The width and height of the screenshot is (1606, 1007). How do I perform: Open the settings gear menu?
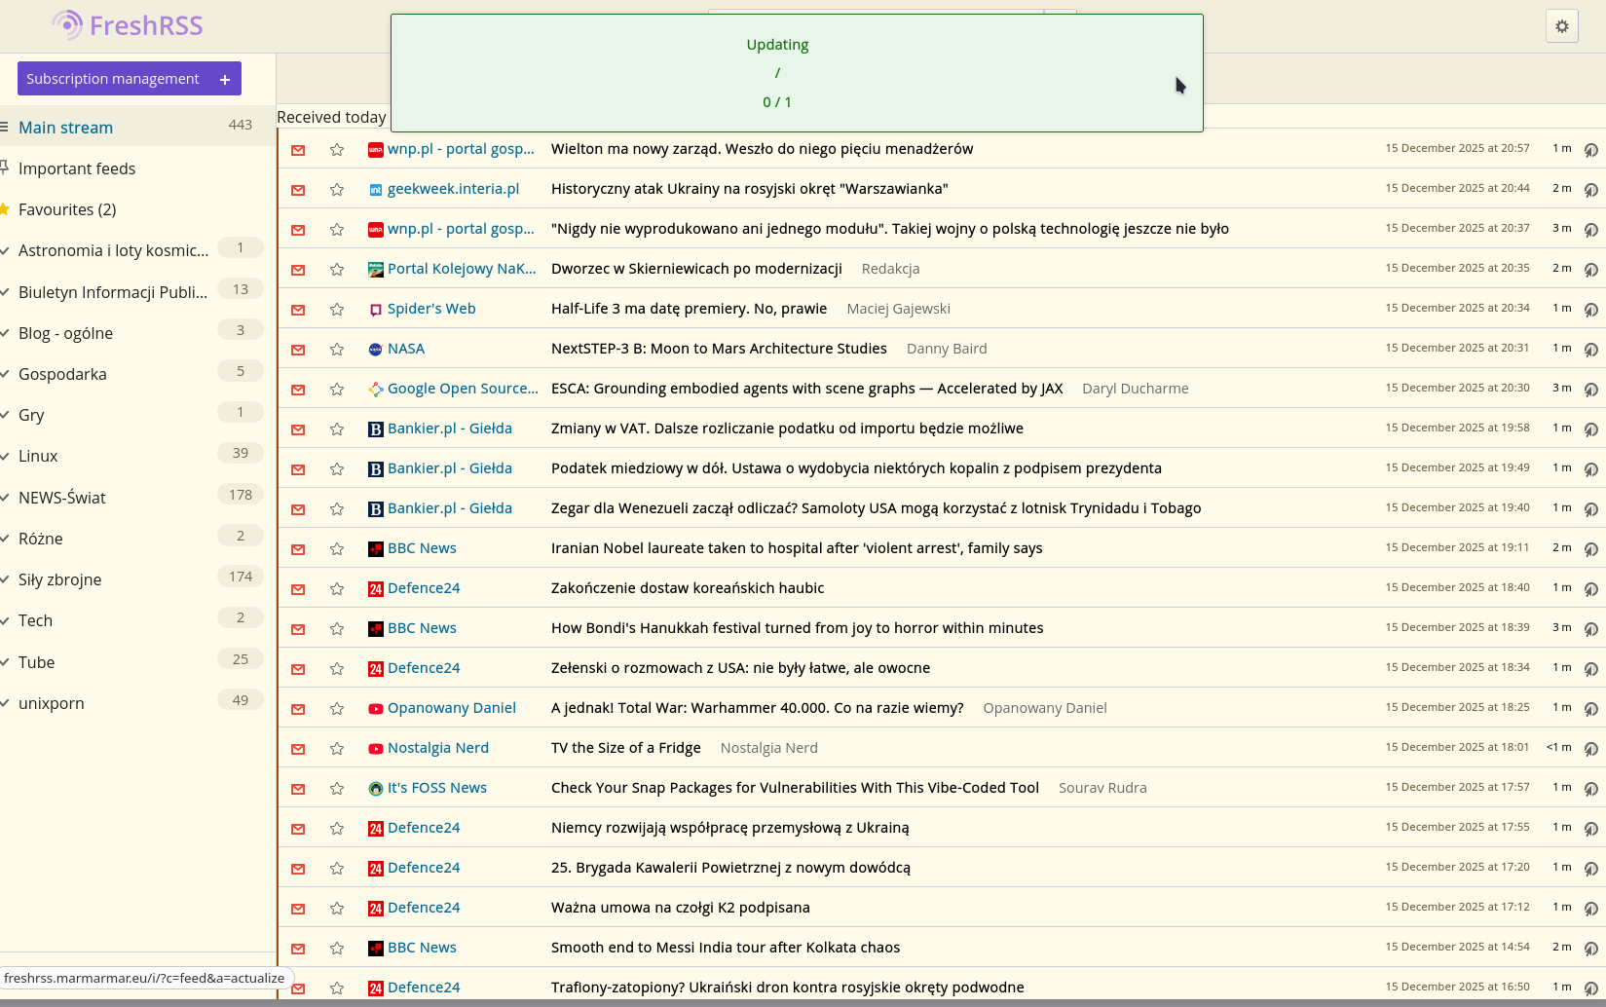click(x=1562, y=26)
